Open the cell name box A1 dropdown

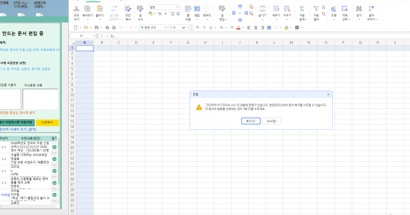[94, 36]
